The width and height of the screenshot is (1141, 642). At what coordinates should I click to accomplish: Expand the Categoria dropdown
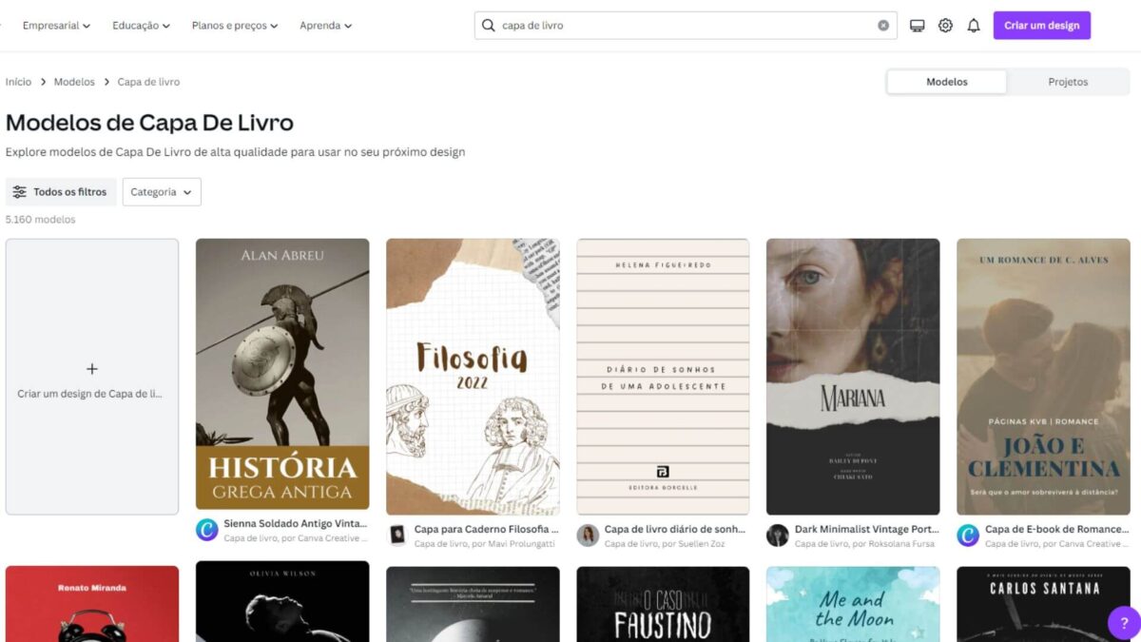coord(162,192)
